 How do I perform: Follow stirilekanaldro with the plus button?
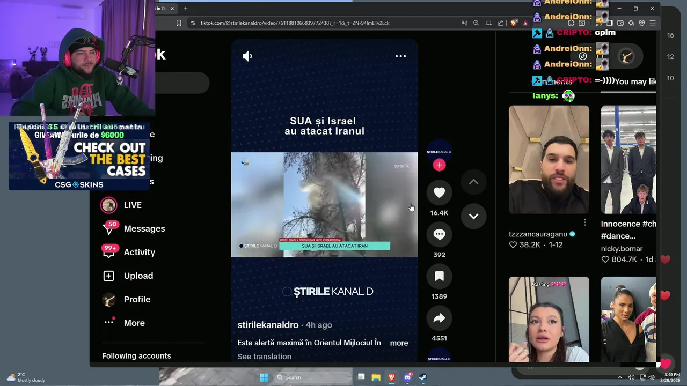point(439,165)
